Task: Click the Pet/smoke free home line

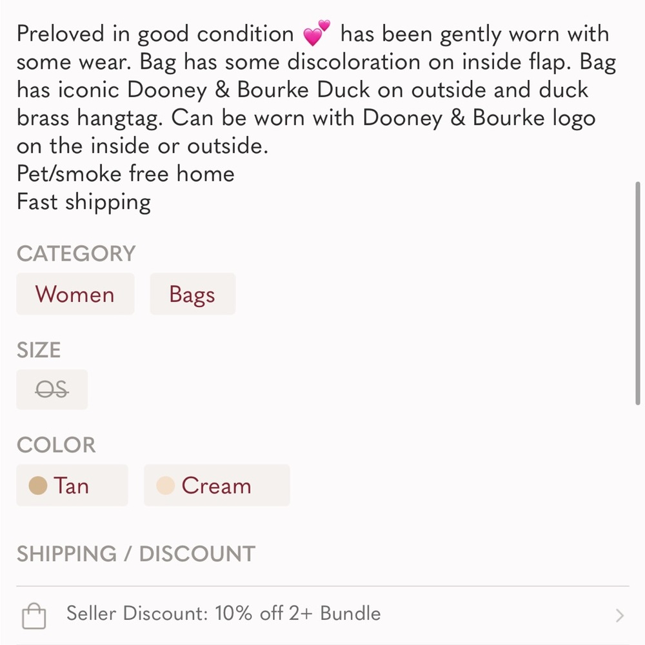Action: point(124,174)
